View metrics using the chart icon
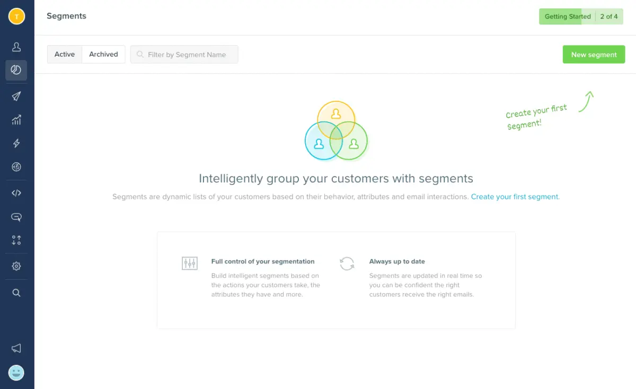The width and height of the screenshot is (636, 389). [x=16, y=120]
